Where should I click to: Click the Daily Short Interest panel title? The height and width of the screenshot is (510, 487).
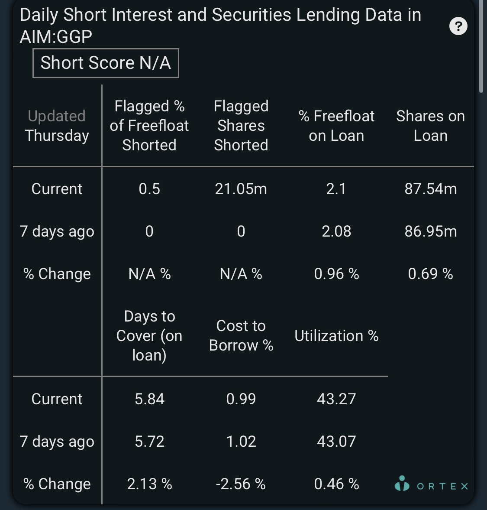pos(220,26)
